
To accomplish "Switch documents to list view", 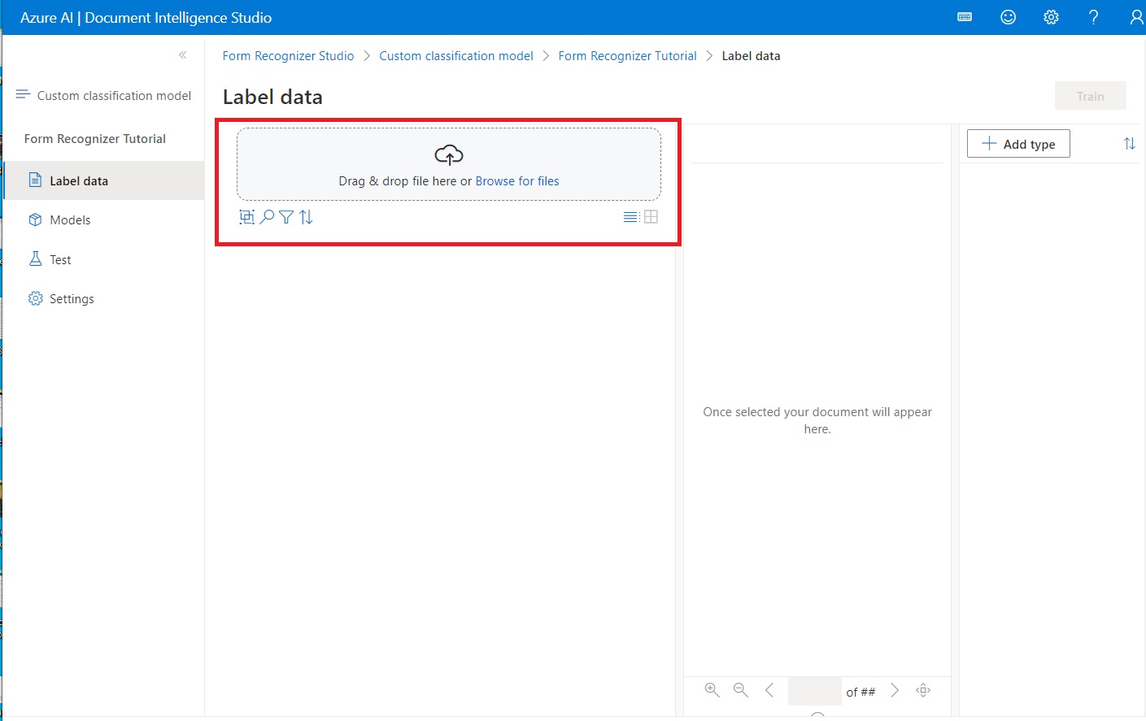I will [x=630, y=217].
